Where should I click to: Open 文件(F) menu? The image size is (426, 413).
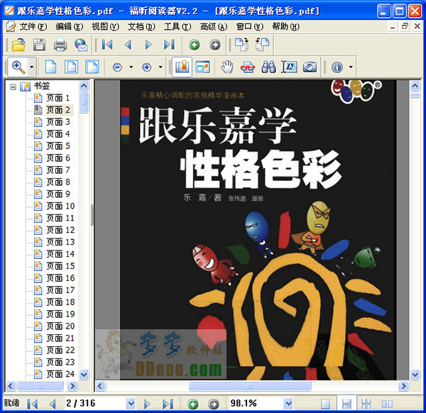33,26
